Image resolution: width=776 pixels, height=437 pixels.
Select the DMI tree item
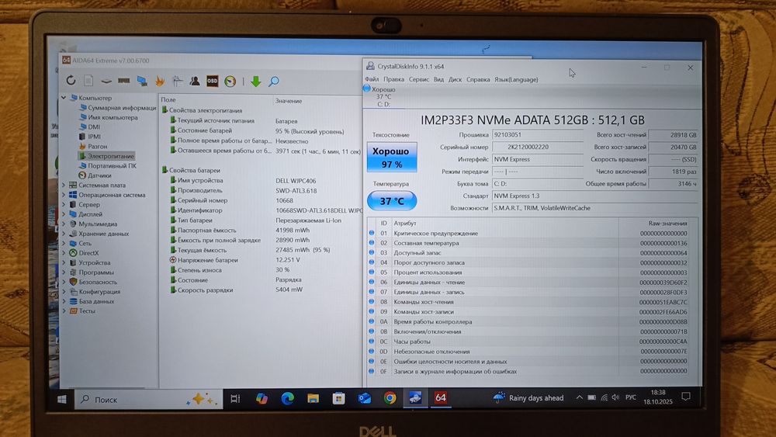(x=94, y=127)
